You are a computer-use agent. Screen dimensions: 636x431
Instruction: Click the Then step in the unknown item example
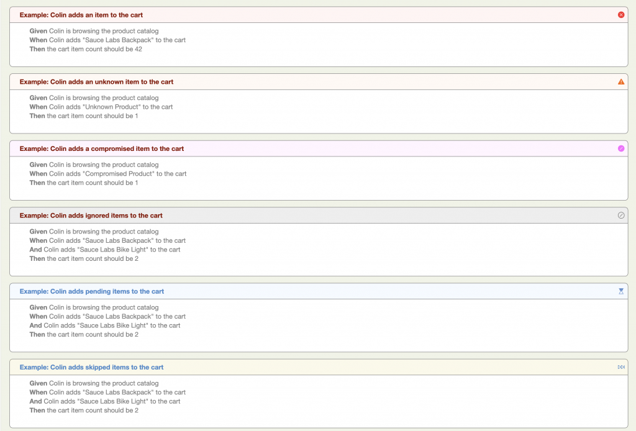84,116
